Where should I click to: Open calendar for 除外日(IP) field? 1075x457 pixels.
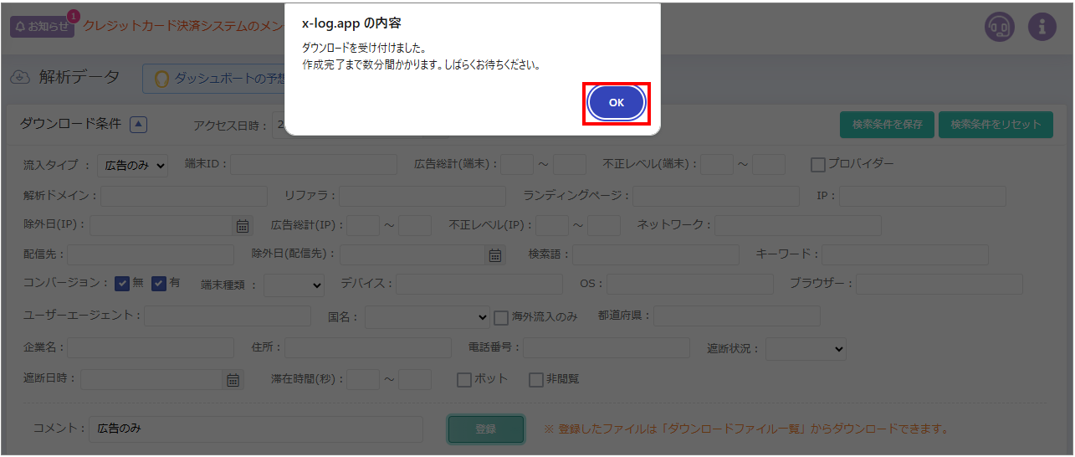coord(242,225)
